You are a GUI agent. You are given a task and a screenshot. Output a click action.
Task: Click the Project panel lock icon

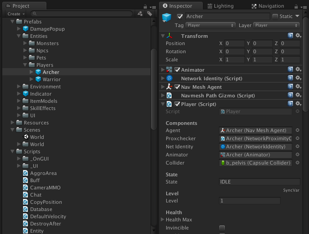[x=145, y=7]
